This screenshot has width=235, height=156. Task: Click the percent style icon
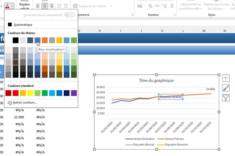coord(150,6)
